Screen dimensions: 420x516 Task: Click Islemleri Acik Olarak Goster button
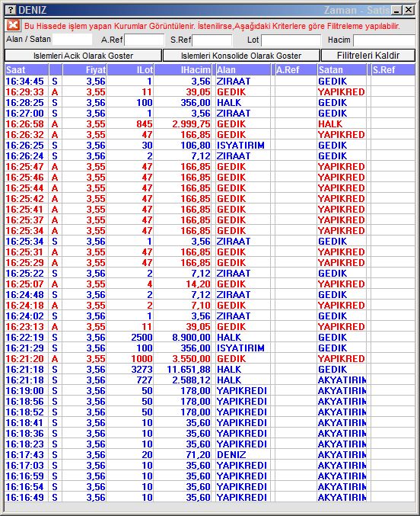[83, 56]
